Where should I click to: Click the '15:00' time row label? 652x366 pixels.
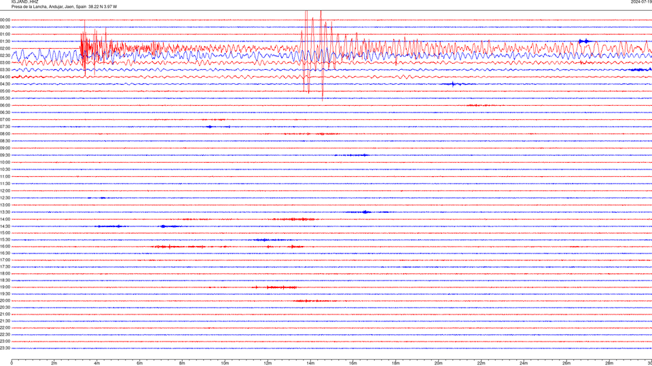coord(5,232)
